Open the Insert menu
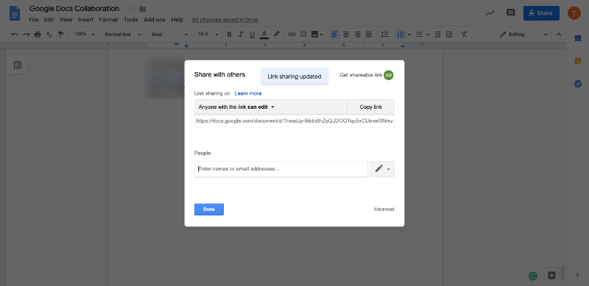589x286 pixels. tap(85, 20)
